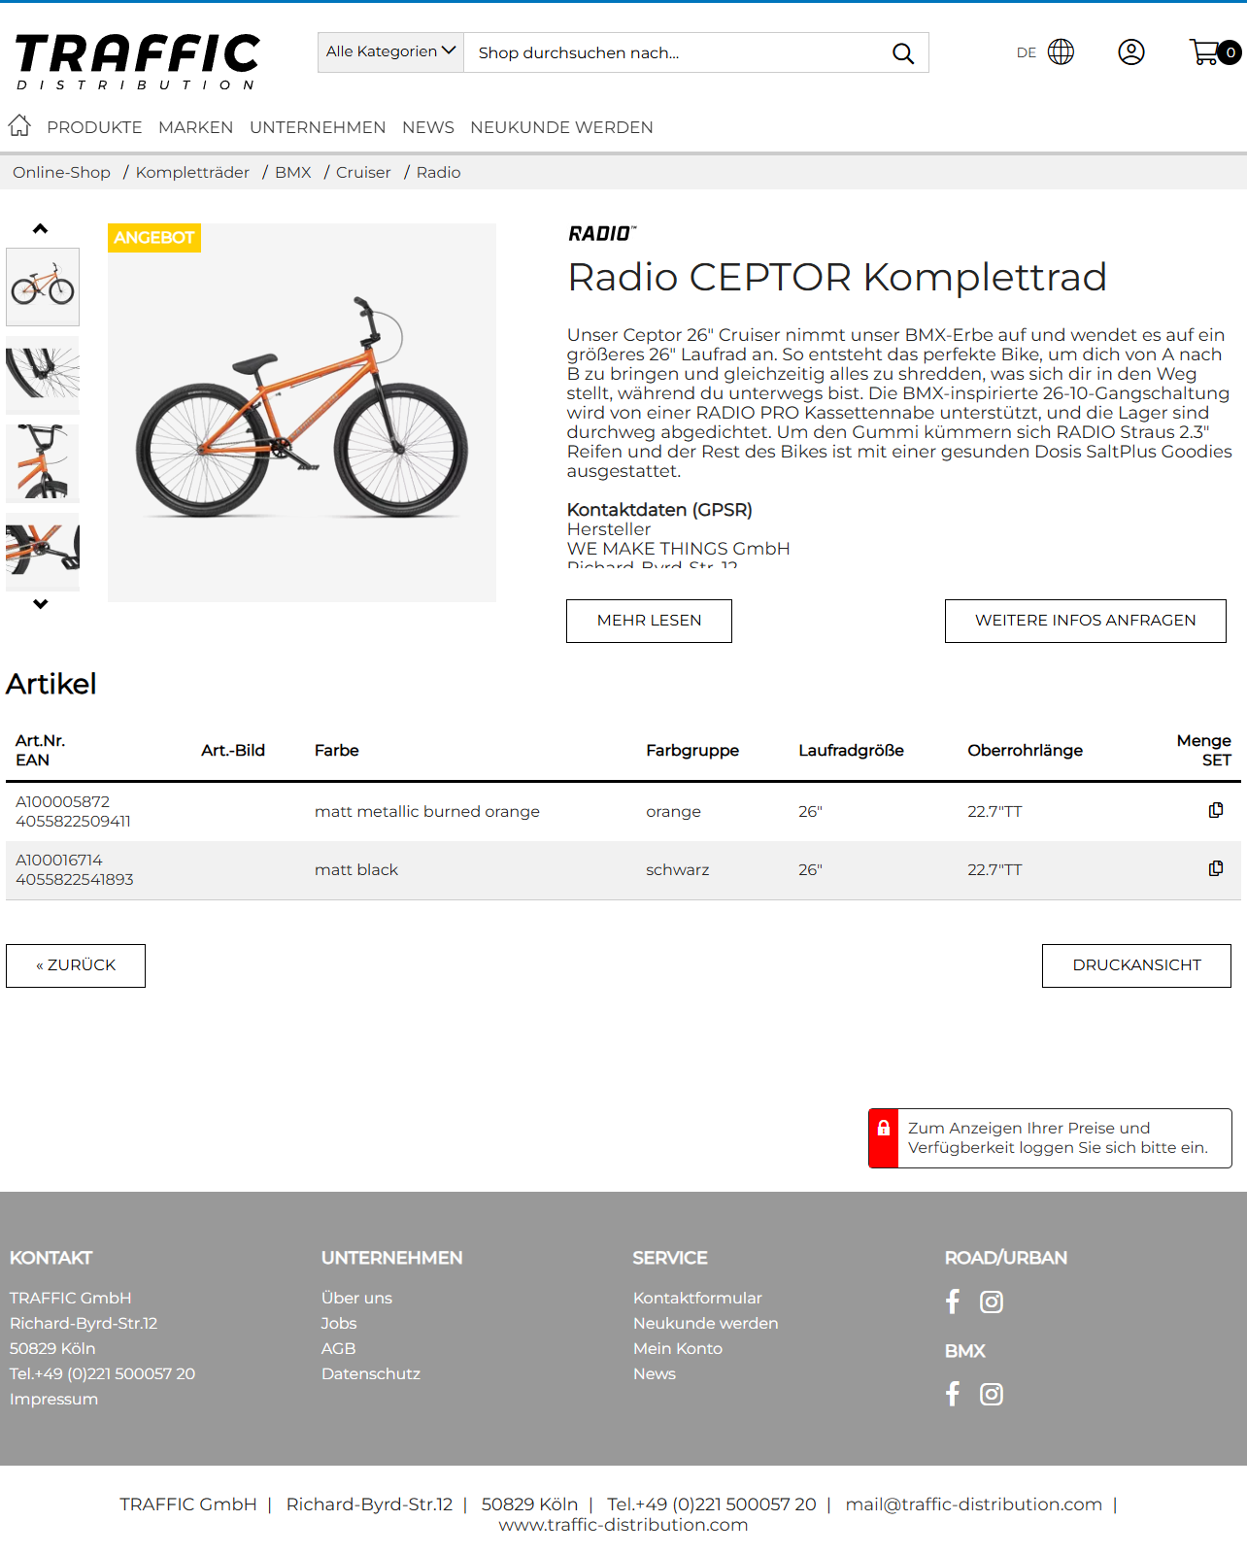The width and height of the screenshot is (1247, 1555).
Task: Open the user account icon
Action: tap(1130, 52)
